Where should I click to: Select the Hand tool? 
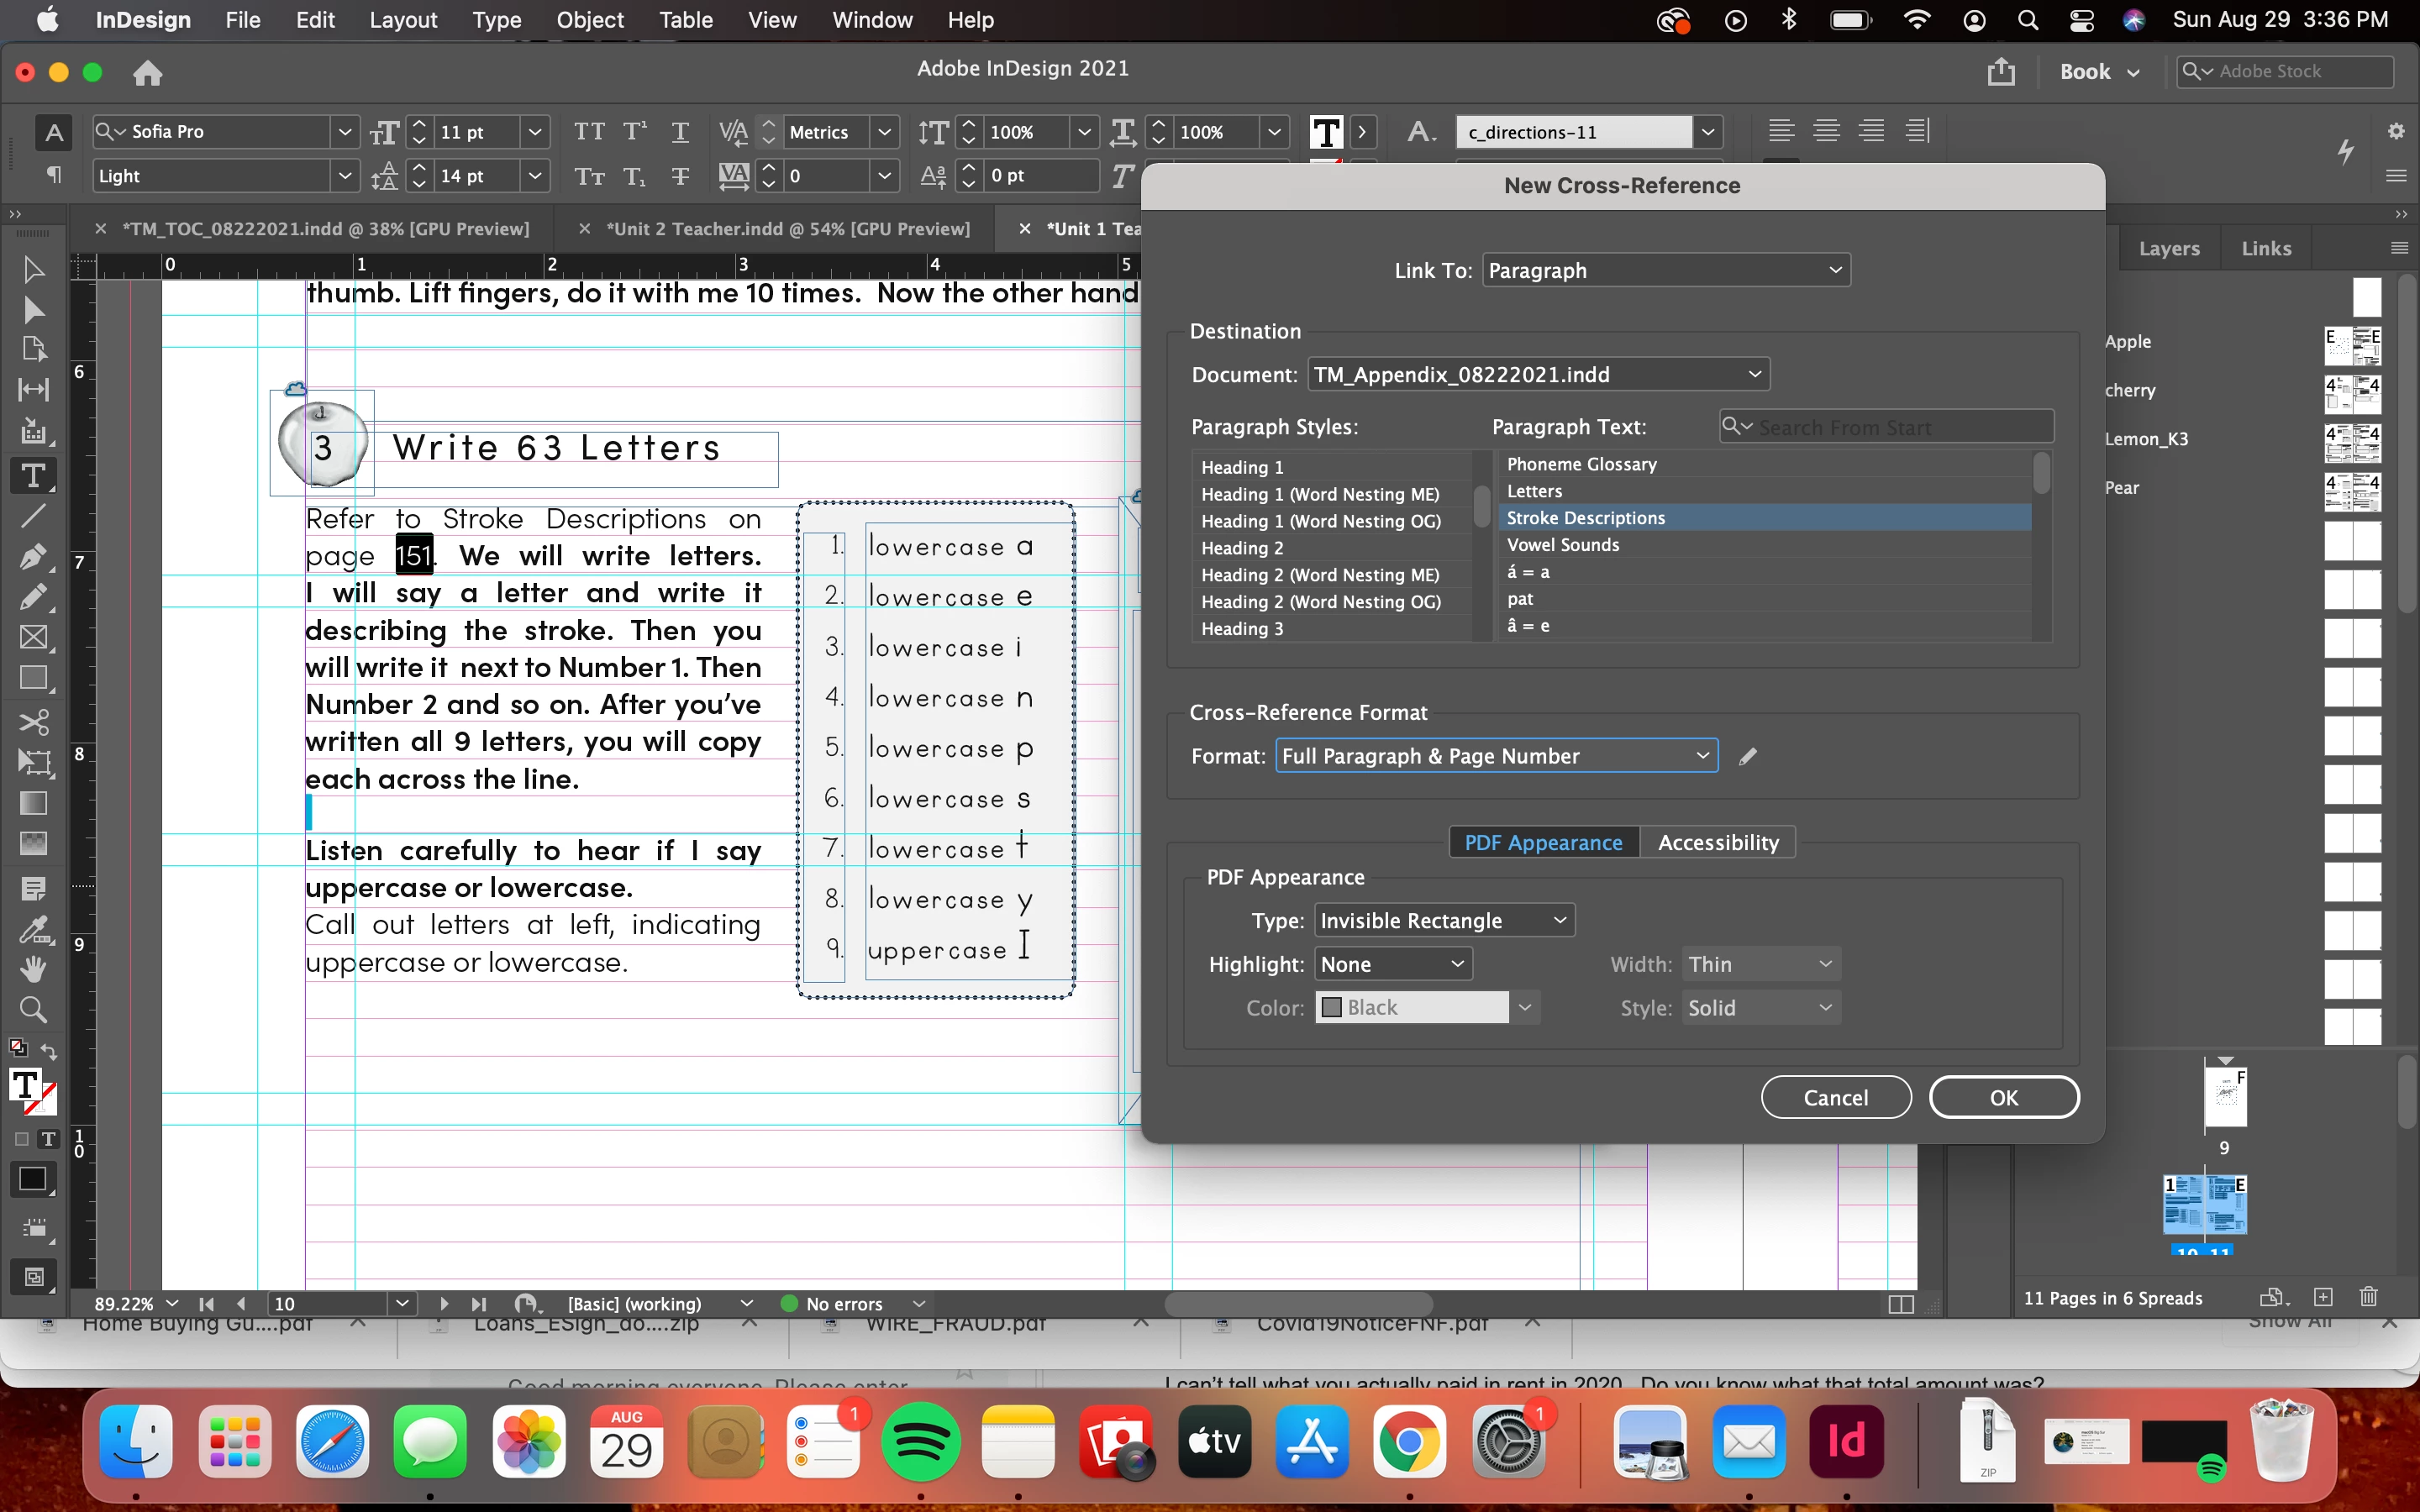[x=33, y=968]
